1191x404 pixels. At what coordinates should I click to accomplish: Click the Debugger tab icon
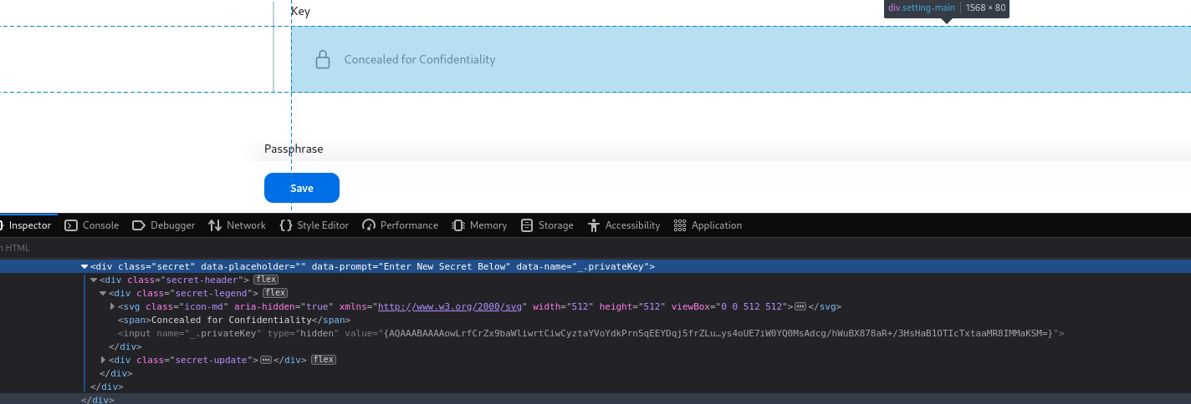pos(139,225)
